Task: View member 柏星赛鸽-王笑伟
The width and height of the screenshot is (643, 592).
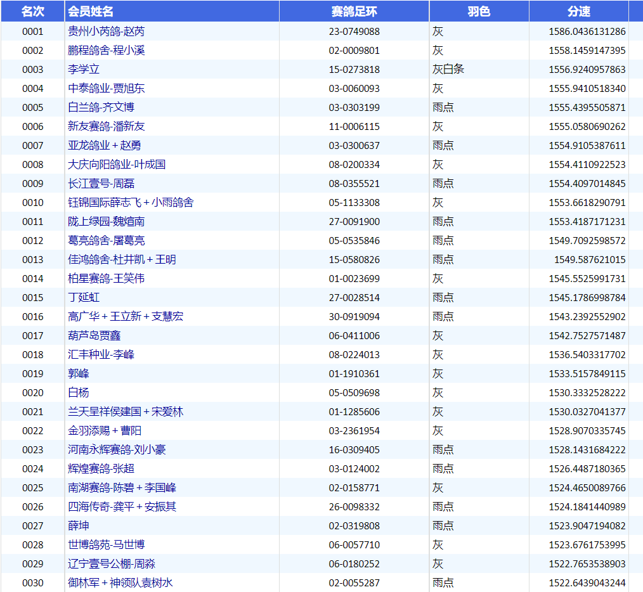Action: pos(106,278)
